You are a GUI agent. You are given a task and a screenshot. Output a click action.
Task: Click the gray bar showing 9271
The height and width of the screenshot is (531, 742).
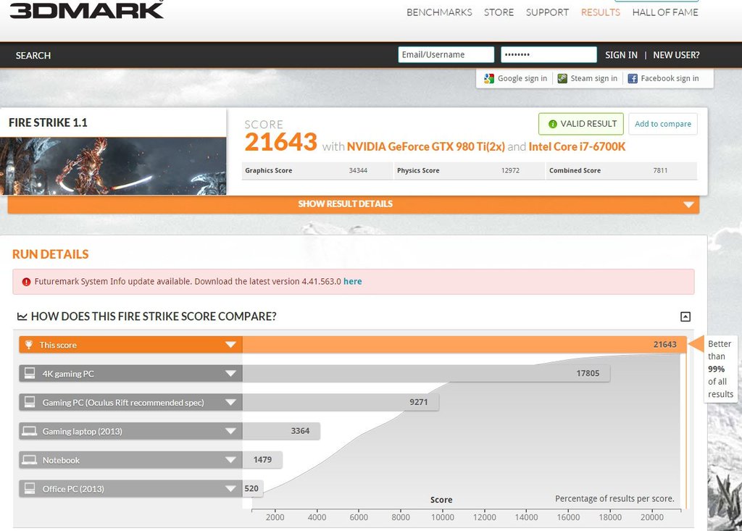341,402
